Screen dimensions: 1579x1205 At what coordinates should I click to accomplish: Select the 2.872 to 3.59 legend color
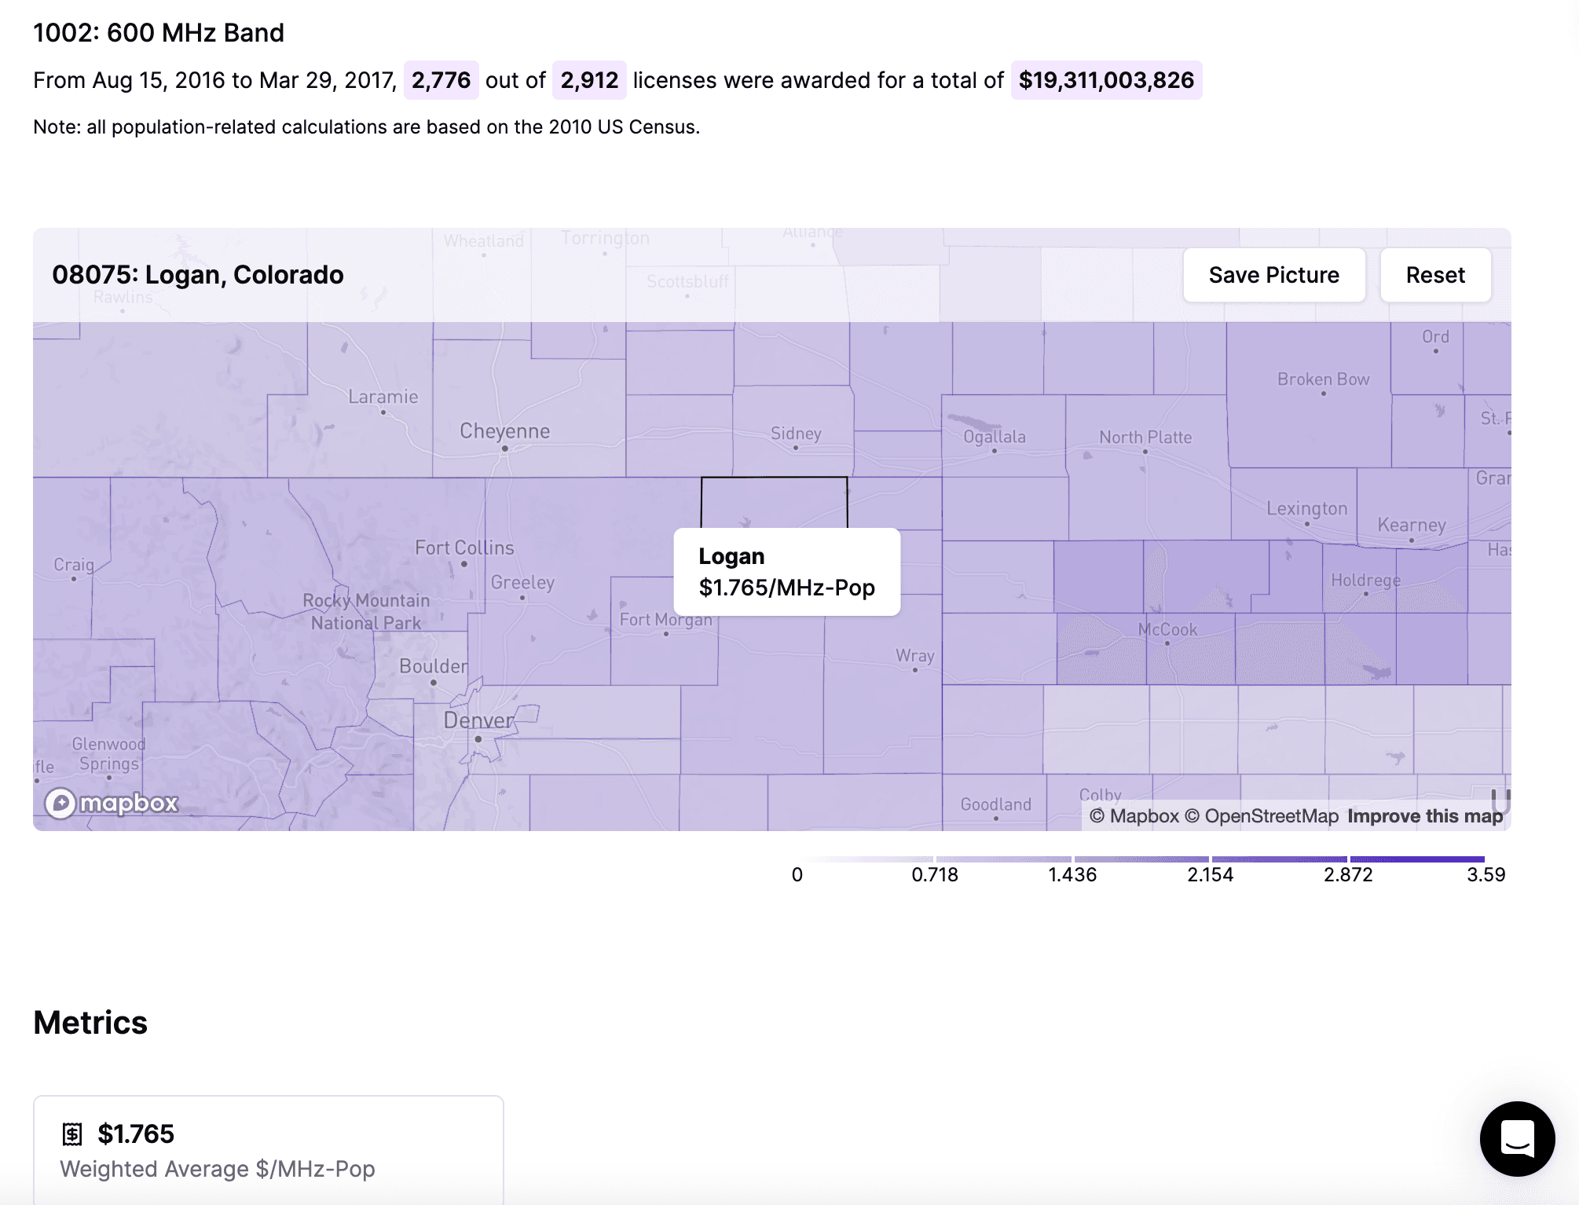[x=1417, y=859]
